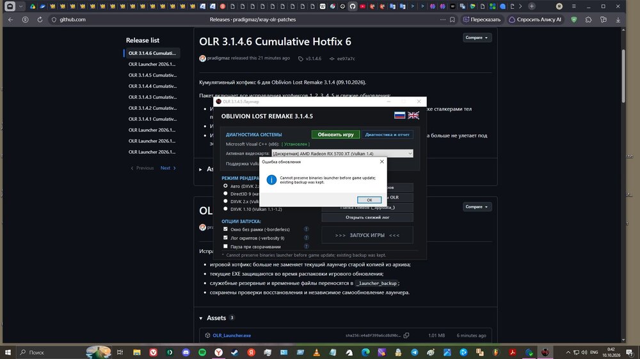Open browser downloads arrow icon

618,20
